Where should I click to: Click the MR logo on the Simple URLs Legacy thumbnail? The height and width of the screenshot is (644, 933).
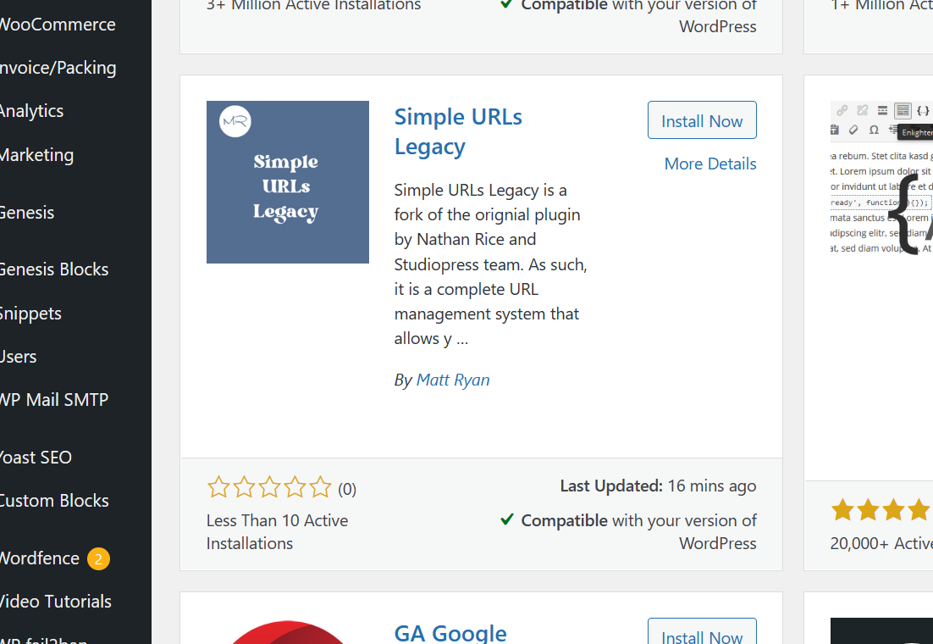pos(235,121)
